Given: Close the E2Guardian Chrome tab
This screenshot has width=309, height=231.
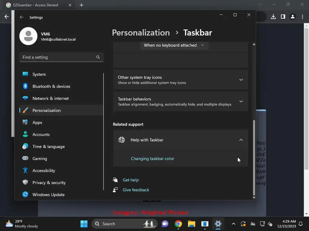Looking at the screenshot, I should [x=70, y=5].
